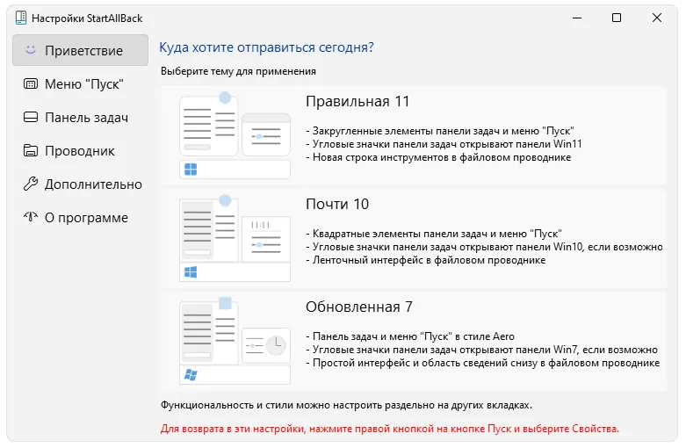Go to Панель задач section

pyautogui.click(x=81, y=117)
